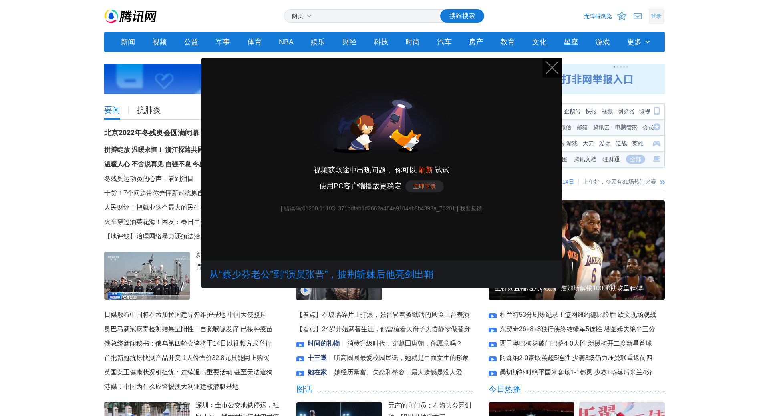Click the search text input field
769x416 pixels.
(x=376, y=16)
